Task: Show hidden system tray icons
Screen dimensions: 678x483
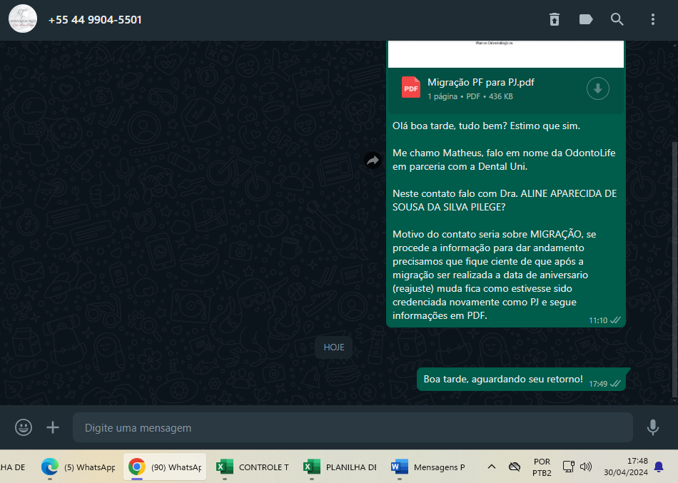Action: click(x=492, y=467)
